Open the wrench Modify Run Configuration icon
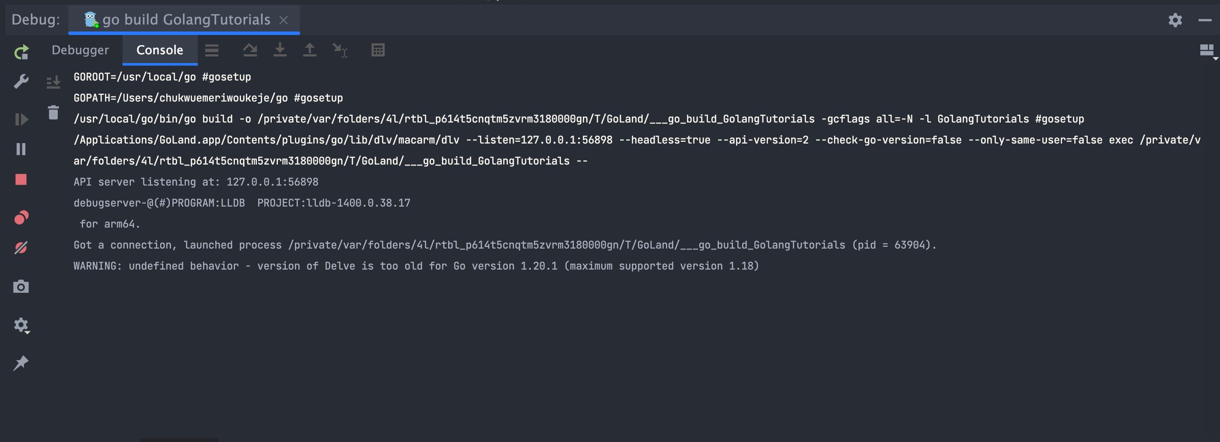 (21, 81)
